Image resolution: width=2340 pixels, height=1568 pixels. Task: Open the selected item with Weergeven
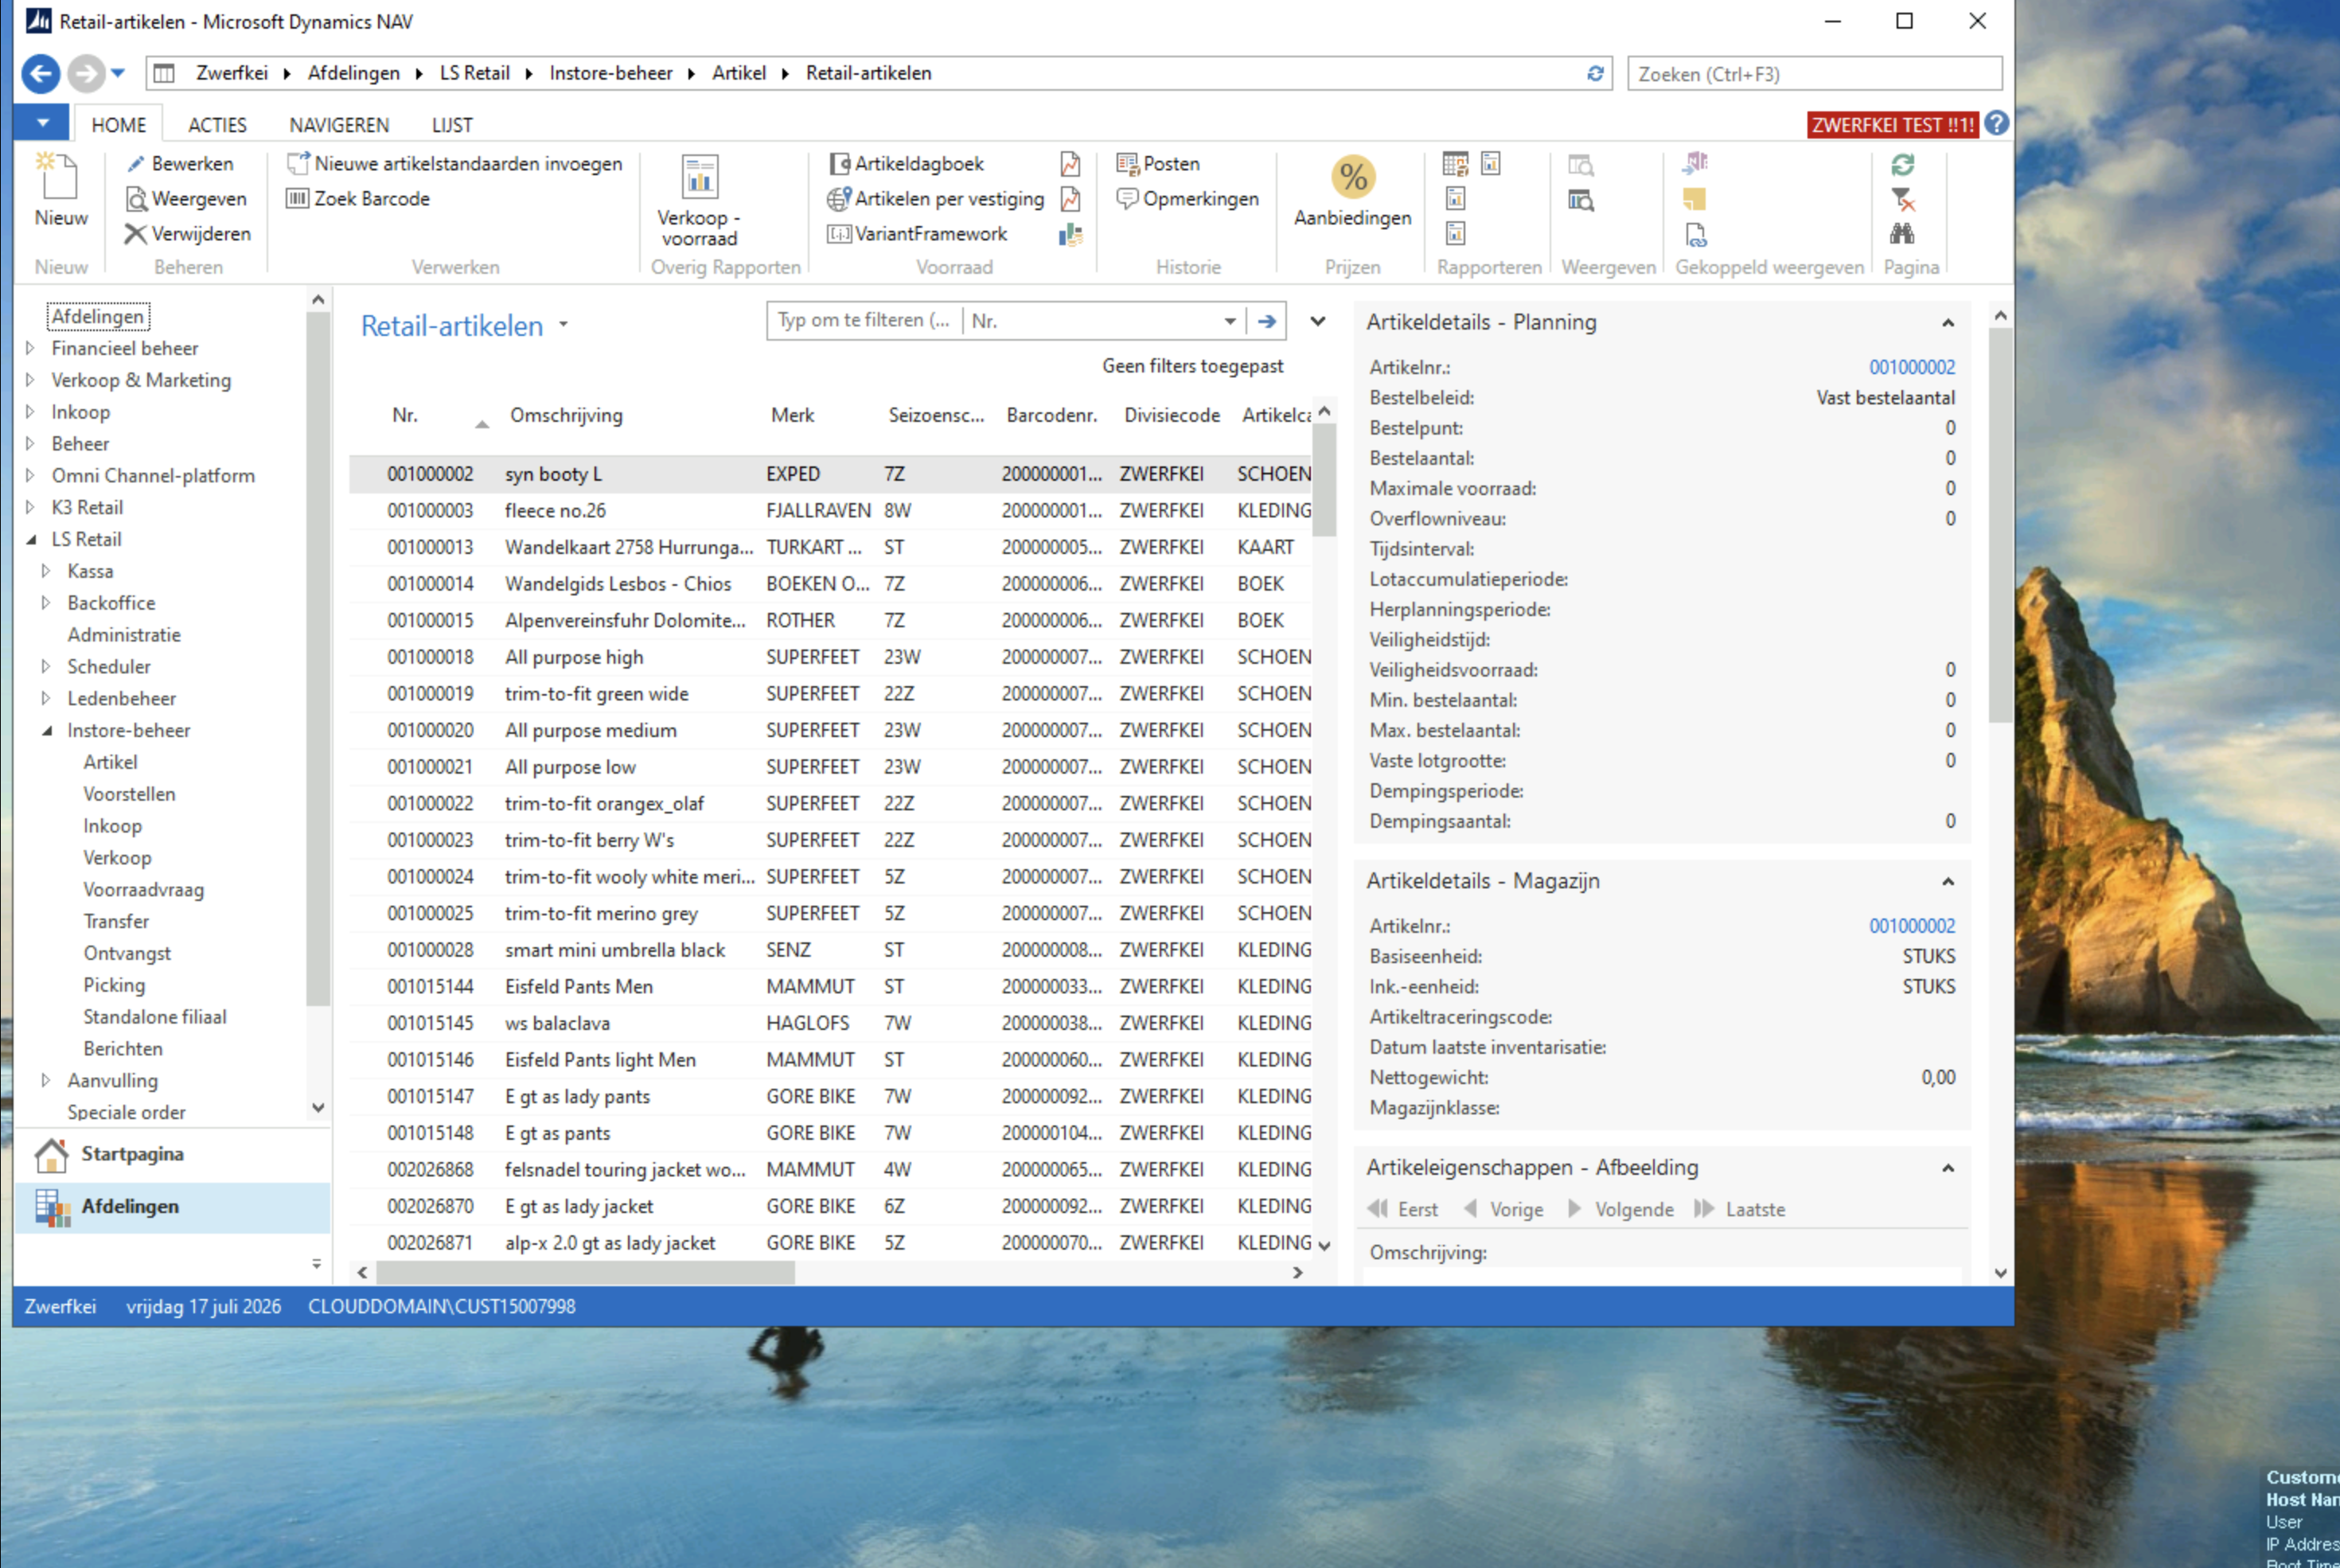tap(187, 198)
